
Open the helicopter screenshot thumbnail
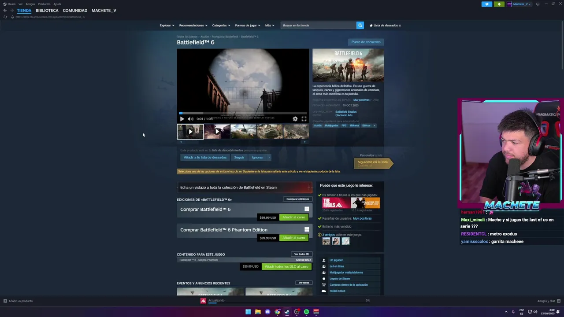[243, 132]
